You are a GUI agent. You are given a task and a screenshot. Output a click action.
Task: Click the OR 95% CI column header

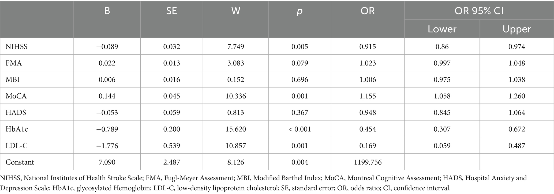click(479, 11)
